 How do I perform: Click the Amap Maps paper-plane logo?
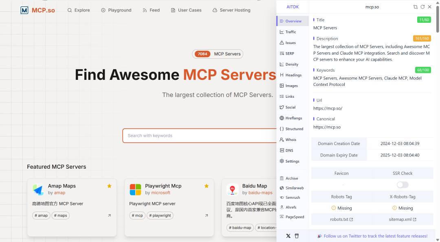point(38,189)
